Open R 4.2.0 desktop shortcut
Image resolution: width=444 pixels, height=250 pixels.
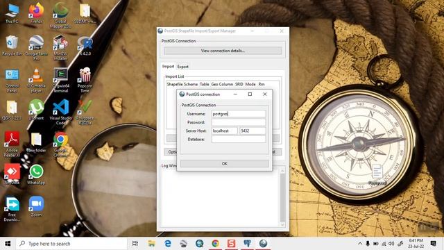[85, 45]
